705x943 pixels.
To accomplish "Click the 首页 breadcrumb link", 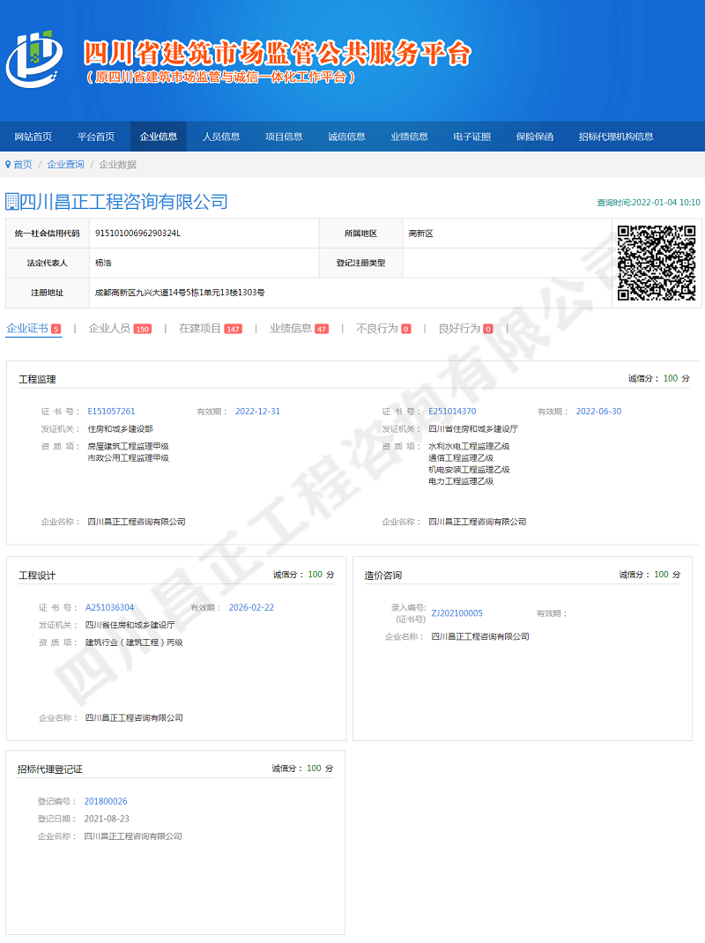I will click(x=23, y=164).
